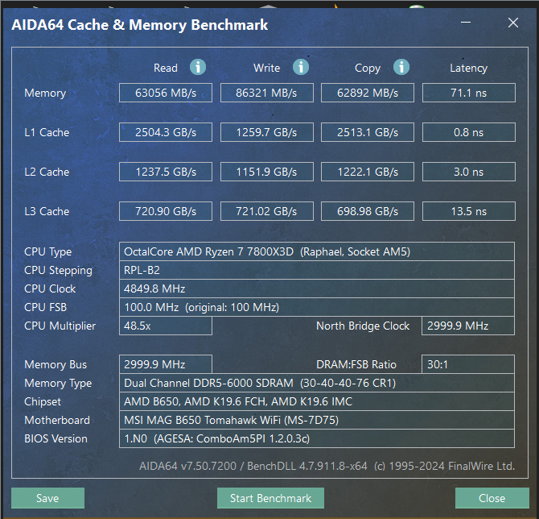This screenshot has width=539, height=519.
Task: Click the CPU Multiplier value 48.5x
Action: point(166,326)
